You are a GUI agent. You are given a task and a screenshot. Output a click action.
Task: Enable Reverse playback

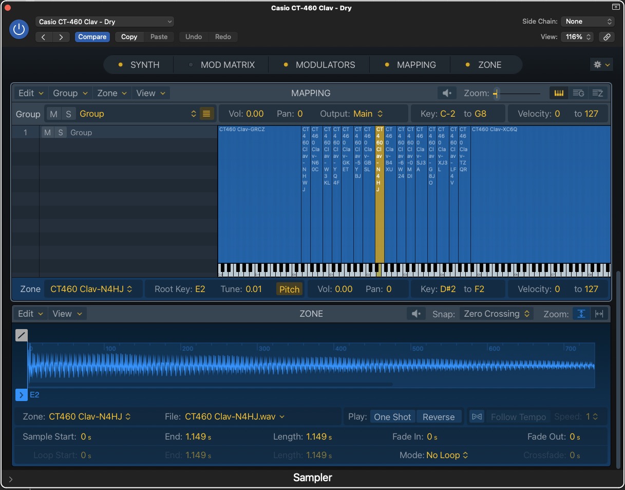pyautogui.click(x=439, y=417)
